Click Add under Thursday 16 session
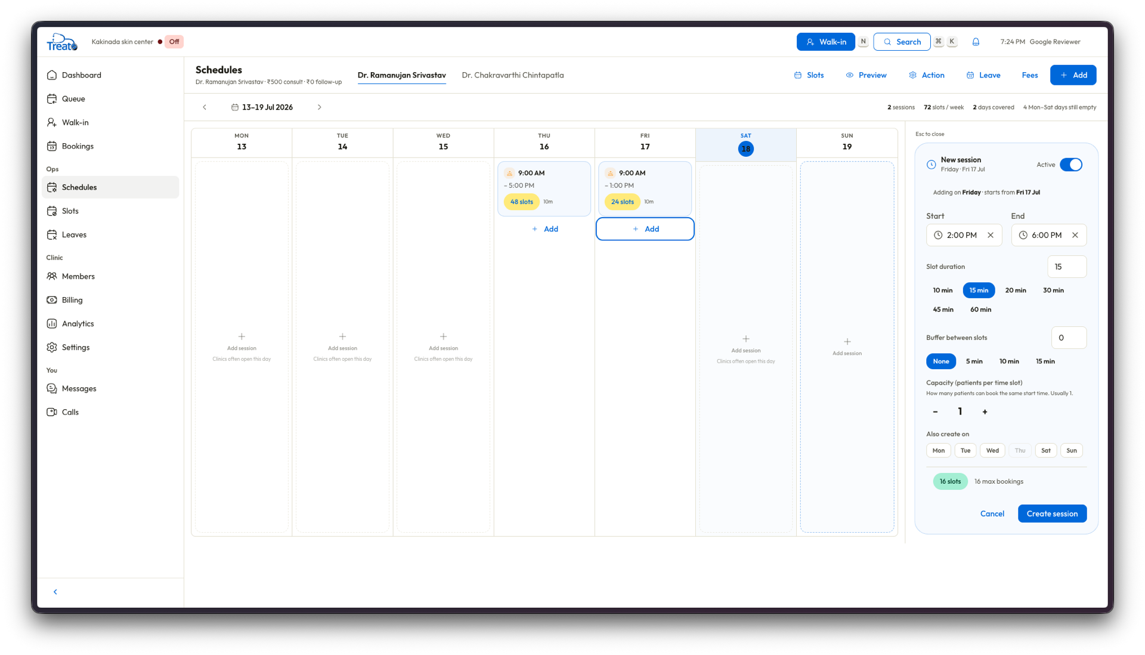 click(x=544, y=229)
